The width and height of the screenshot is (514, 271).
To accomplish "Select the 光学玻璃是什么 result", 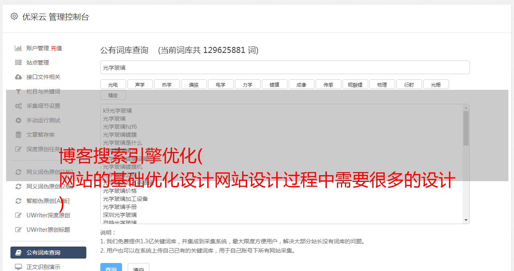I will pyautogui.click(x=122, y=143).
